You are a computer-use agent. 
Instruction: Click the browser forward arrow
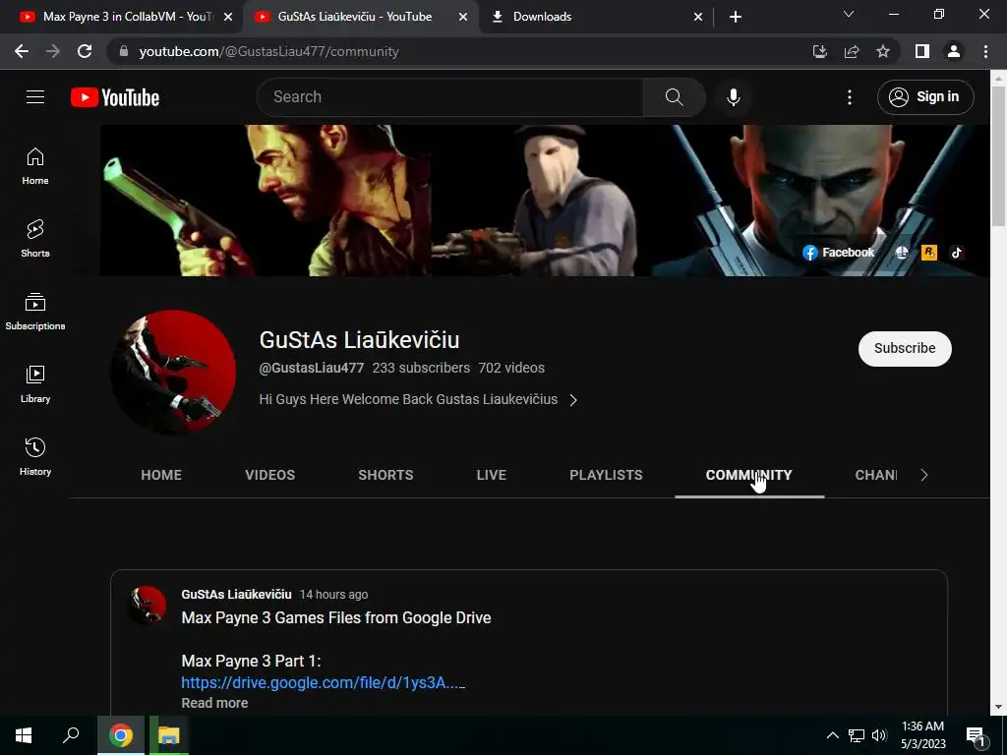point(53,51)
